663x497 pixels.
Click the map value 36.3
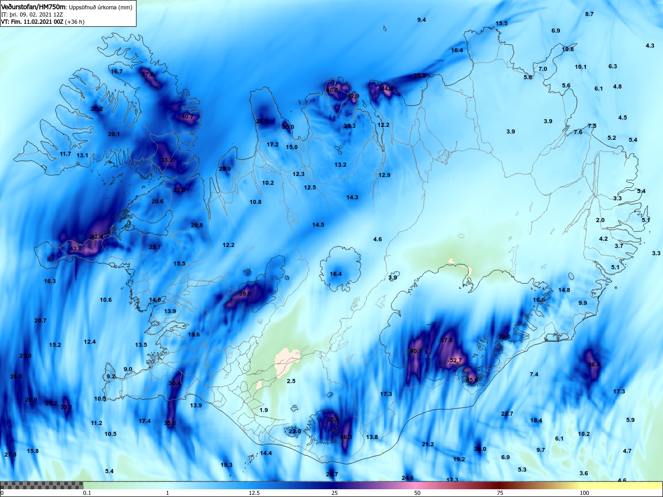[346, 437]
